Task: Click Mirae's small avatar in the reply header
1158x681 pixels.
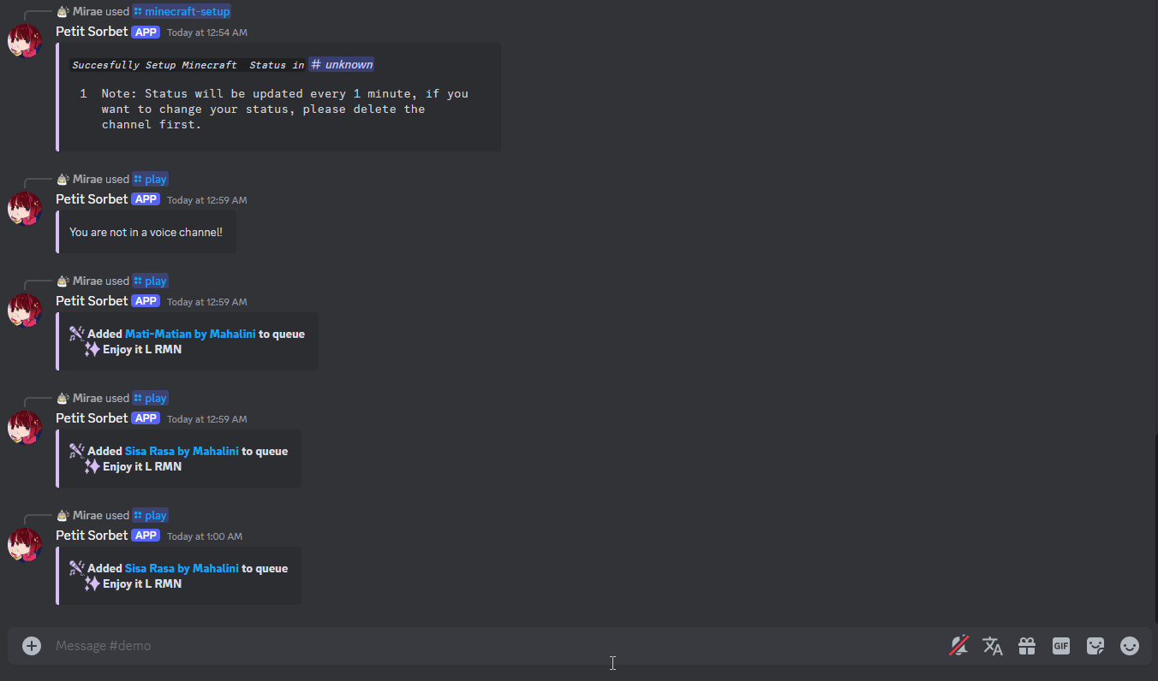Action: click(x=63, y=11)
